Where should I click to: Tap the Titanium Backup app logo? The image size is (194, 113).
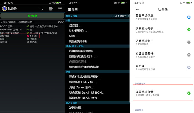coord(5,9)
